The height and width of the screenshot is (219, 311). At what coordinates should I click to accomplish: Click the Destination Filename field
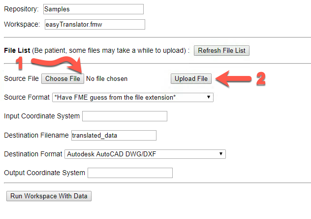pyautogui.click(x=114, y=135)
